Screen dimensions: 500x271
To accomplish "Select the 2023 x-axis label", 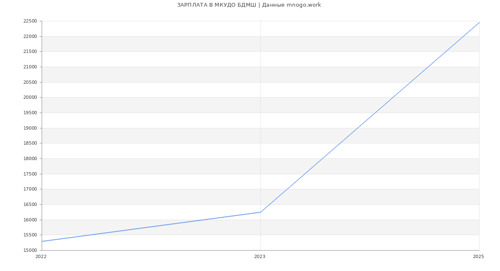I will click(260, 257).
